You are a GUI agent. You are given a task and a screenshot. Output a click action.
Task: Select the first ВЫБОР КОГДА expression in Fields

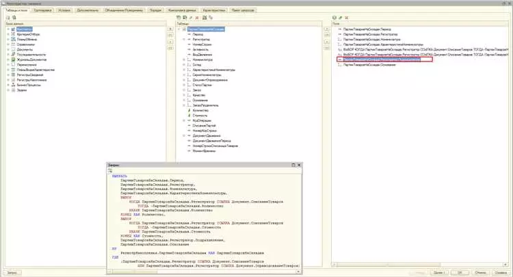(425, 49)
